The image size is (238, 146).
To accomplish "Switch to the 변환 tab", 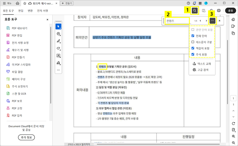I will click(30, 10).
